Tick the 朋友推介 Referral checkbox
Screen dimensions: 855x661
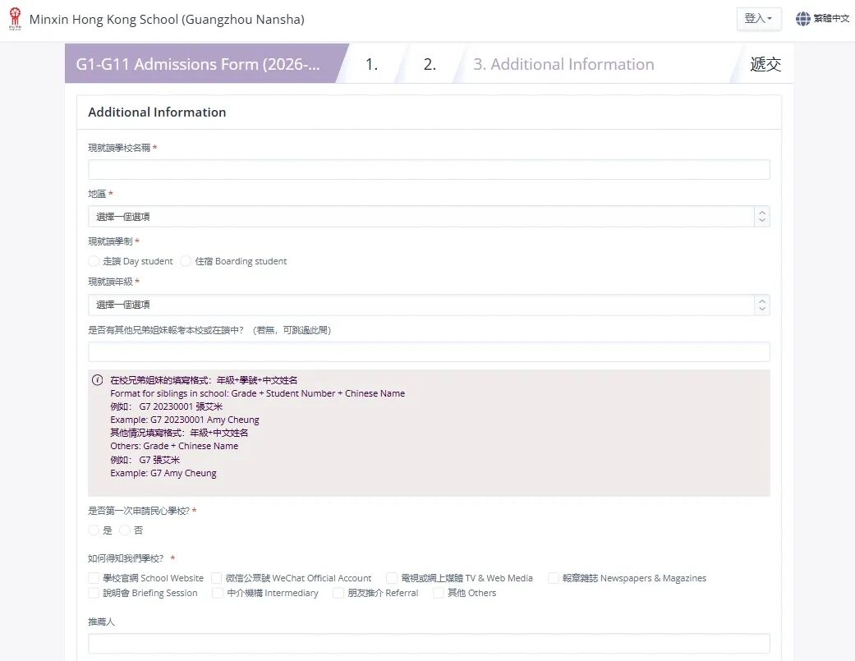338,593
